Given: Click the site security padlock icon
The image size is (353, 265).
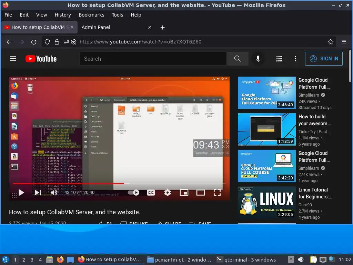Looking at the screenshot, I should 57,42.
